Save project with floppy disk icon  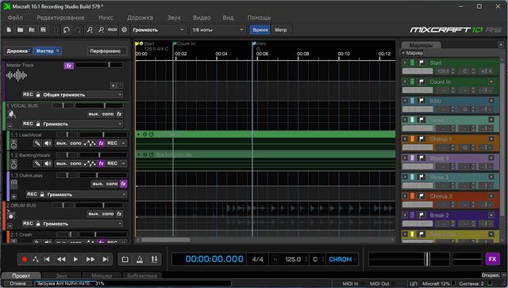(43, 30)
